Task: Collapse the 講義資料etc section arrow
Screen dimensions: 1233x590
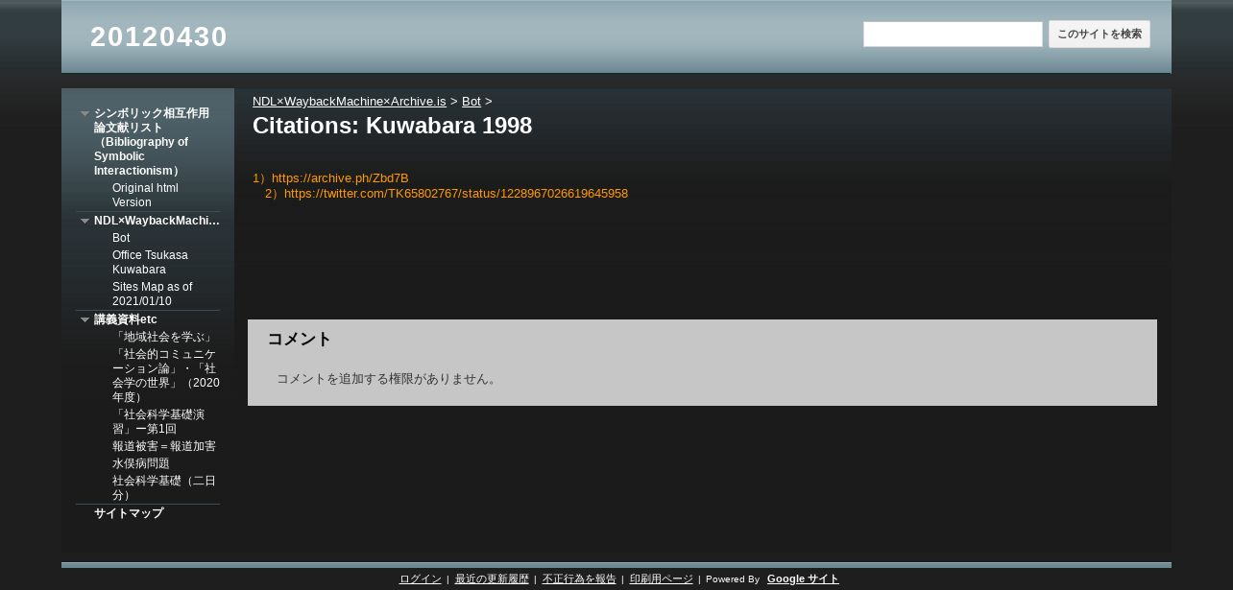Action: [x=85, y=319]
